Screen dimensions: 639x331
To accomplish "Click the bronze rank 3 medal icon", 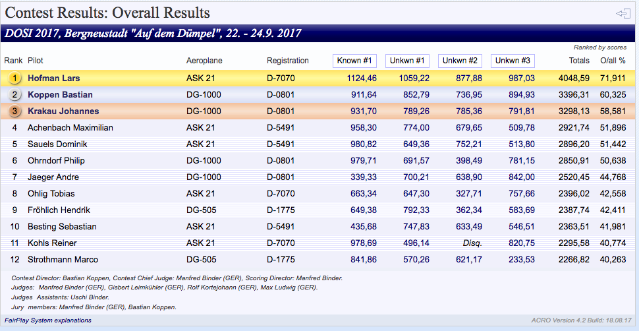I will coord(14,111).
